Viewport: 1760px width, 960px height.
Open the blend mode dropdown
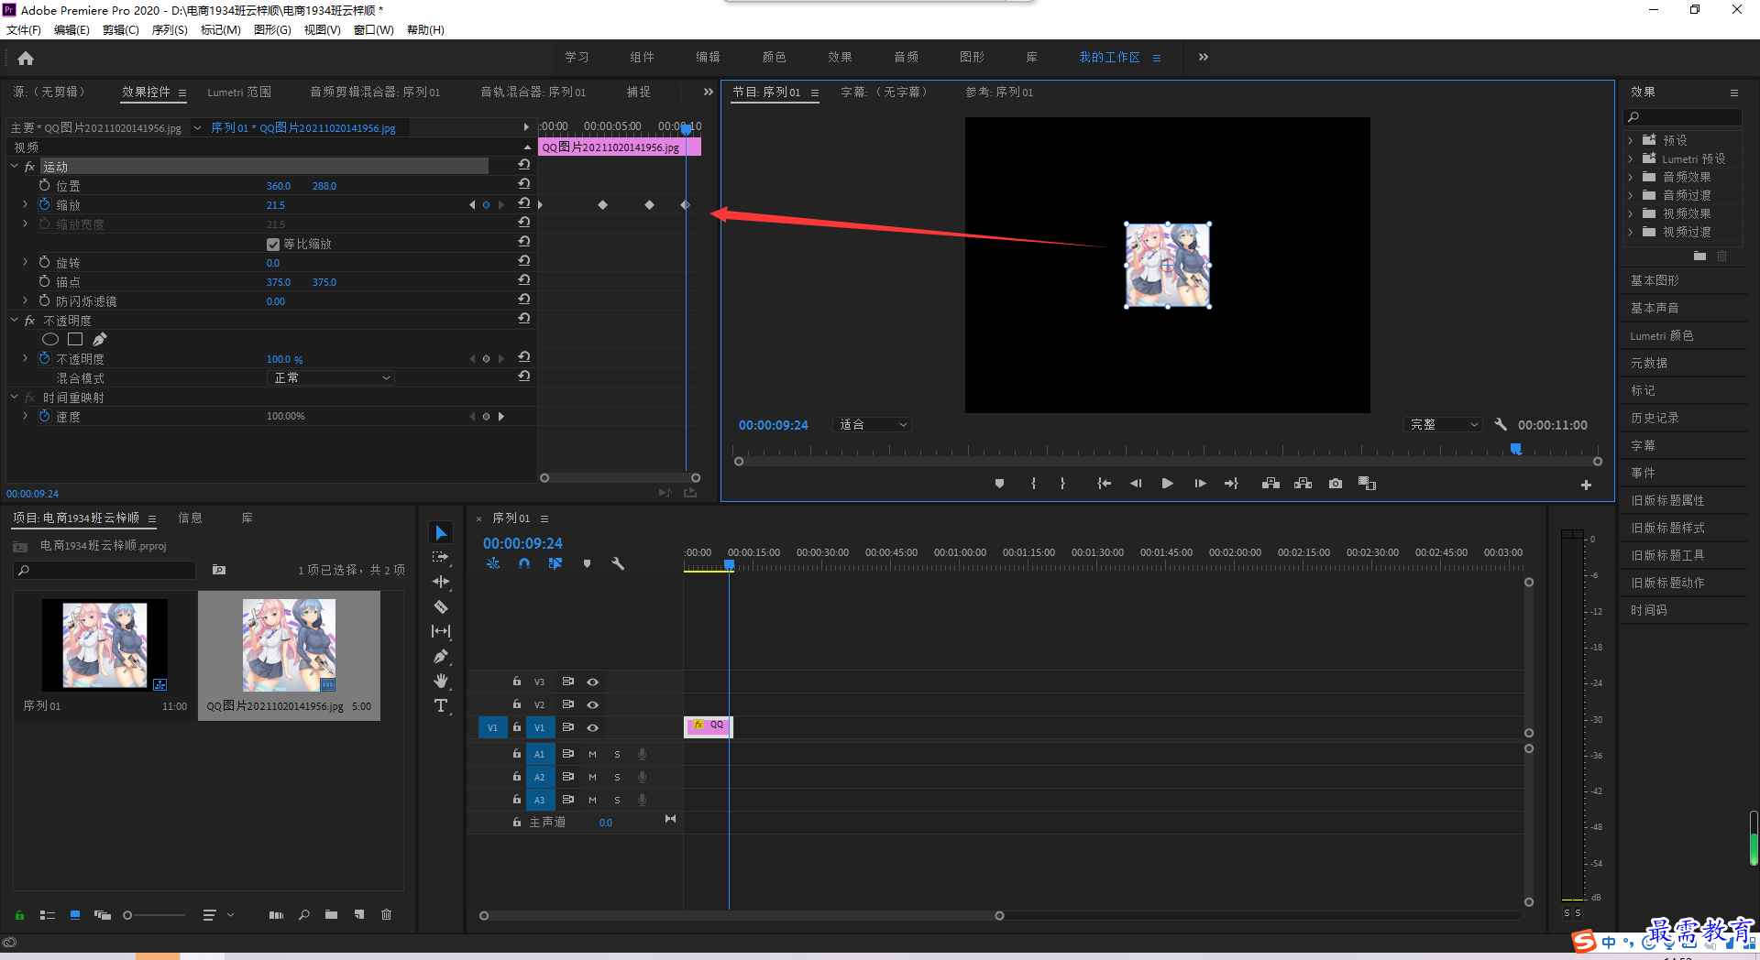point(331,377)
